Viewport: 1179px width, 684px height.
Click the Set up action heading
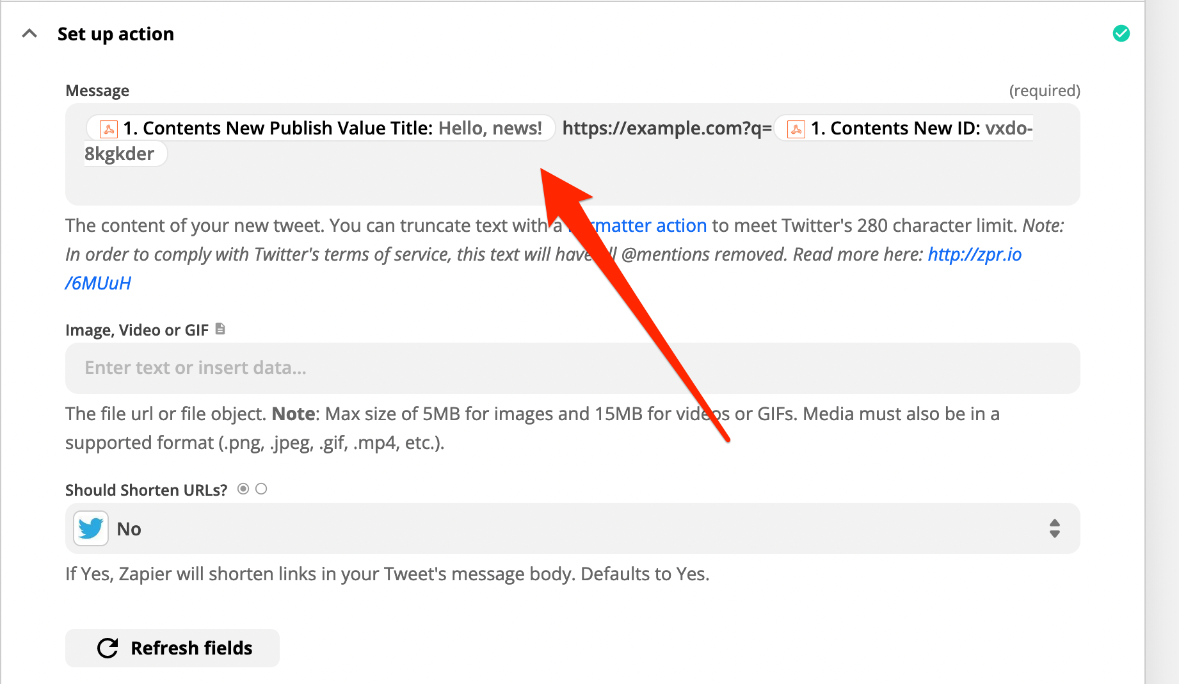(115, 34)
